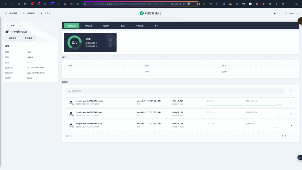The width and height of the screenshot is (302, 170).
Task: Click pod icon of cx4vt row
Action: pos(71,125)
